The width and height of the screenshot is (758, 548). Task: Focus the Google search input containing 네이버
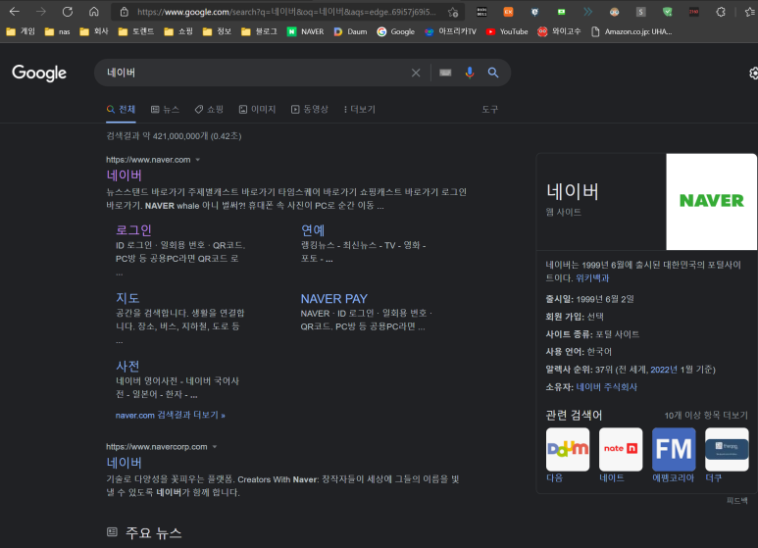point(256,73)
